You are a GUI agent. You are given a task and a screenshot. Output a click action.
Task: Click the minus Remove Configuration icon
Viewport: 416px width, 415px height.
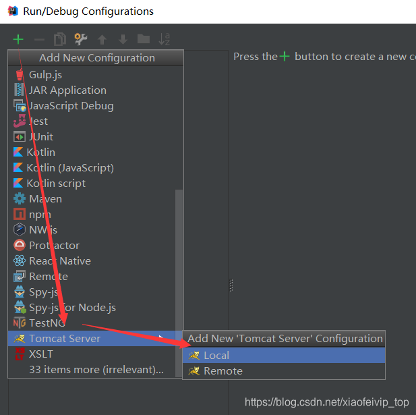click(x=39, y=40)
